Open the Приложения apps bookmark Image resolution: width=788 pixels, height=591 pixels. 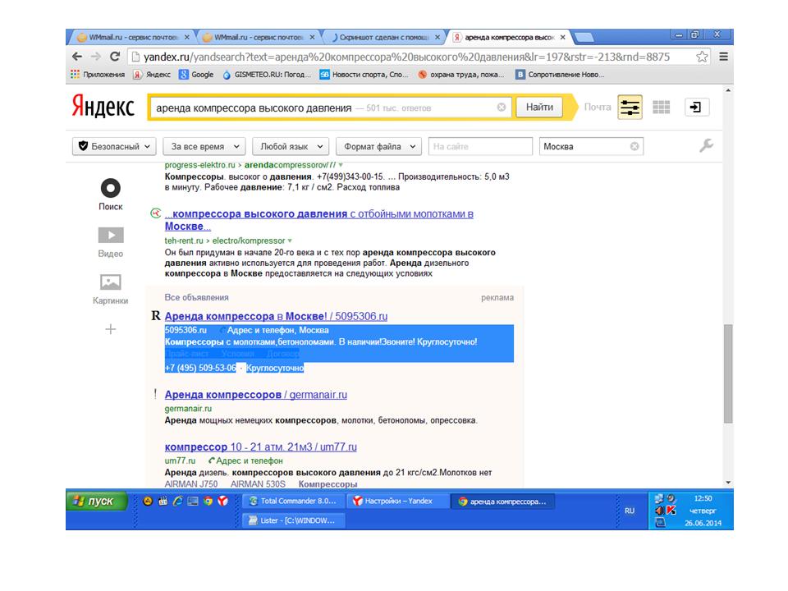98,75
